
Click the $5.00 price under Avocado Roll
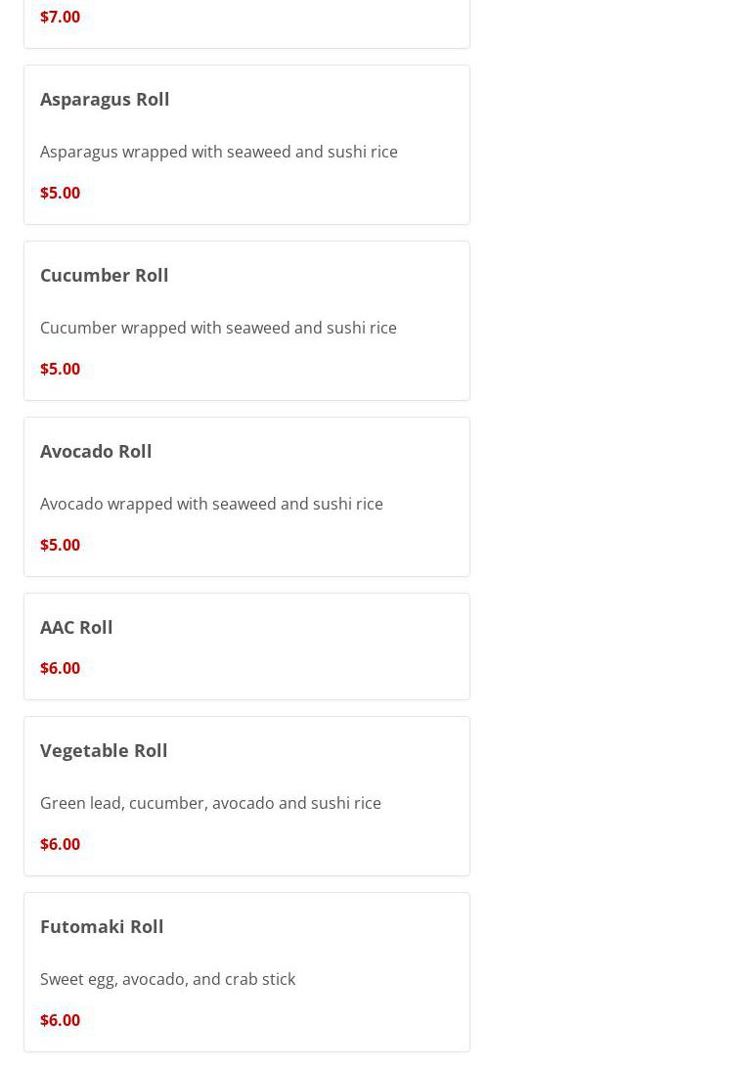tap(60, 545)
